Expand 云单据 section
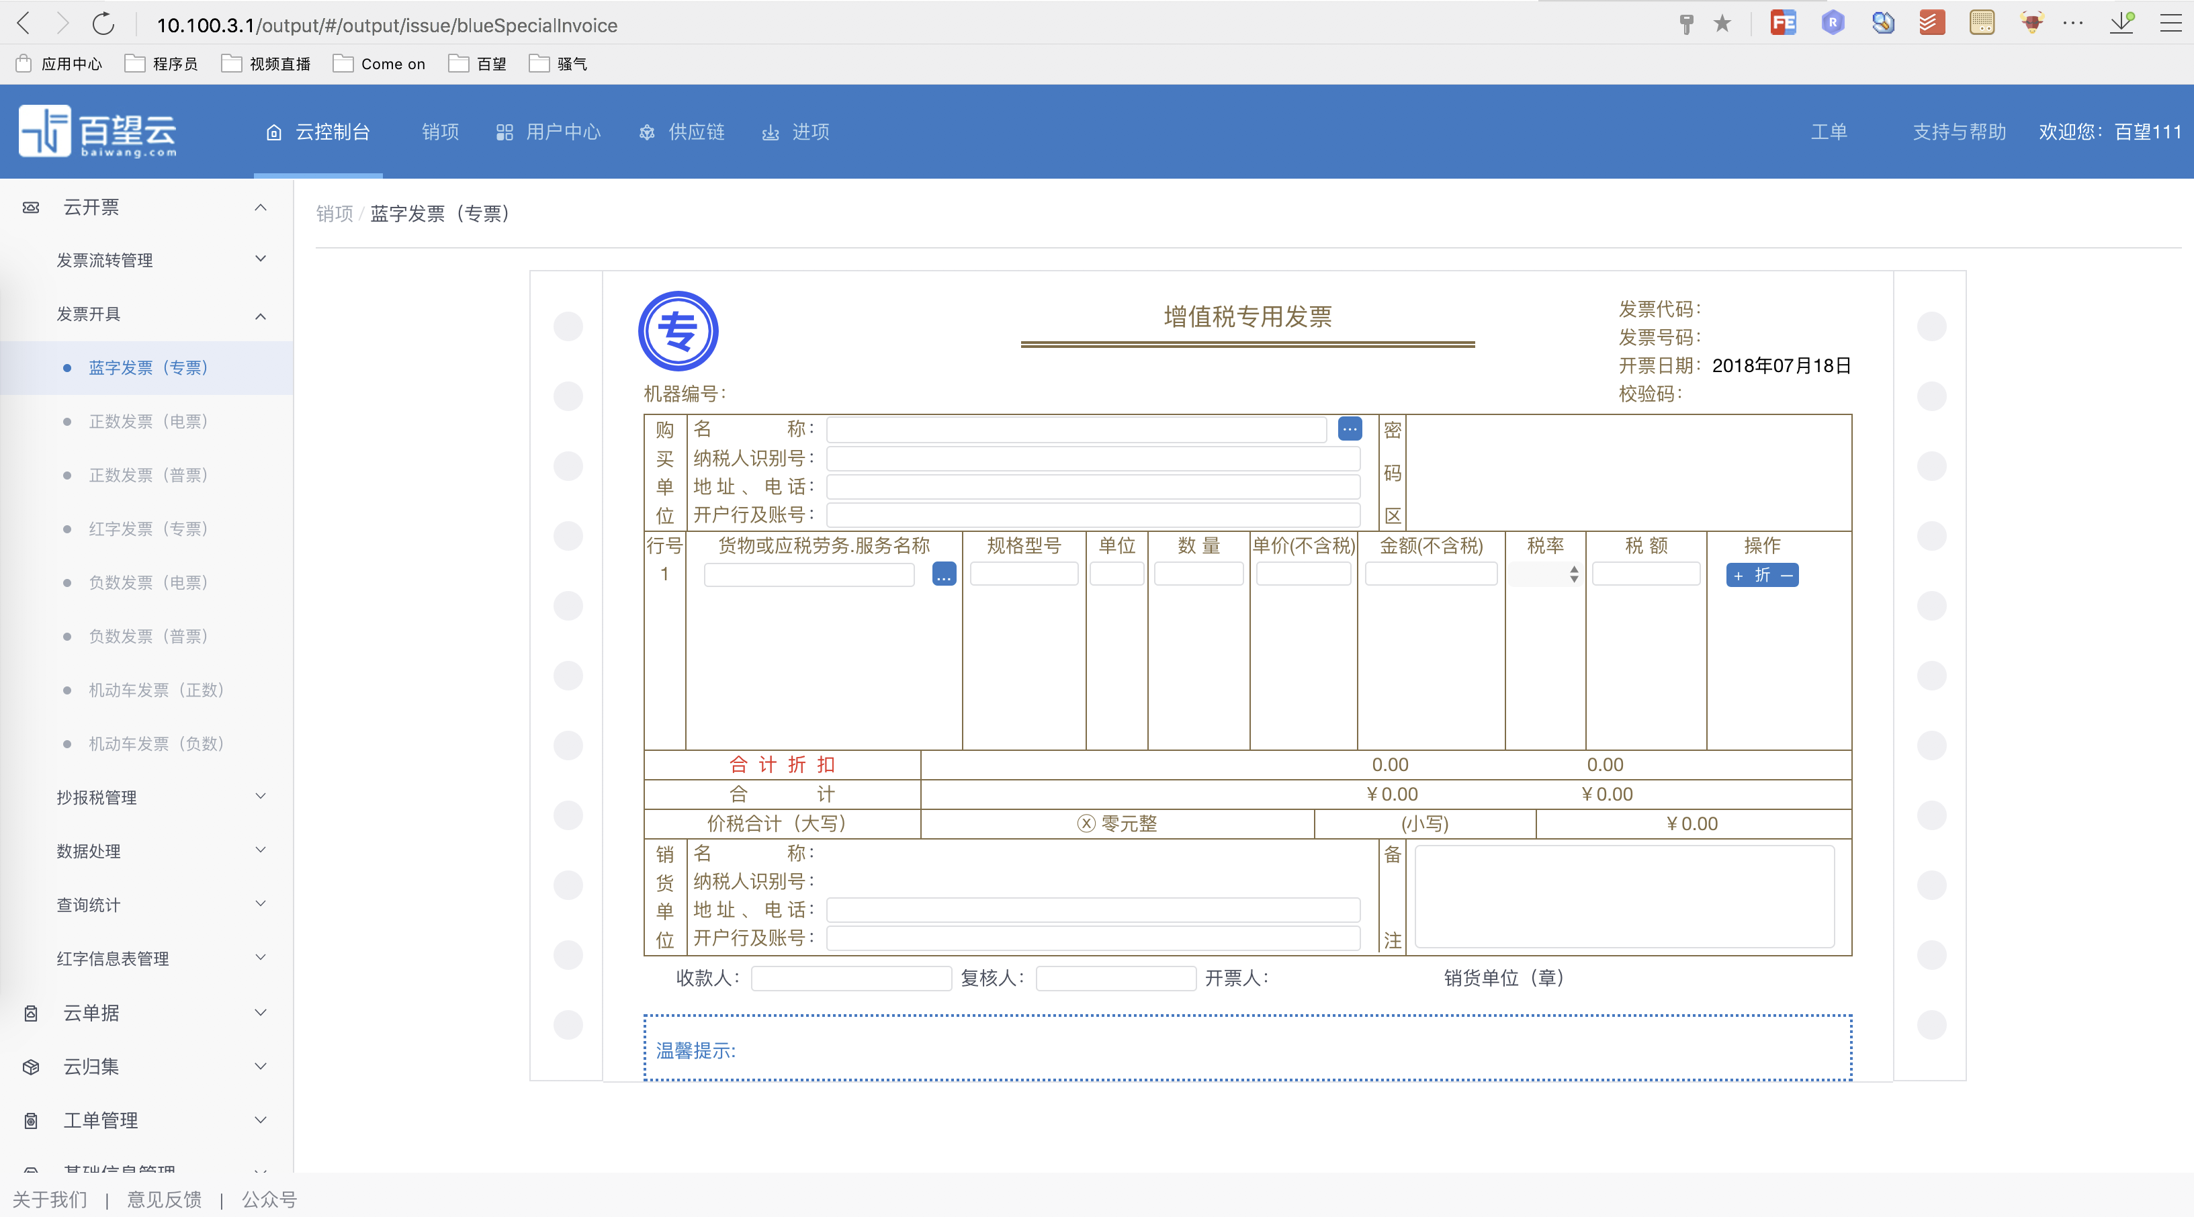The width and height of the screenshot is (2194, 1217). (x=261, y=1013)
